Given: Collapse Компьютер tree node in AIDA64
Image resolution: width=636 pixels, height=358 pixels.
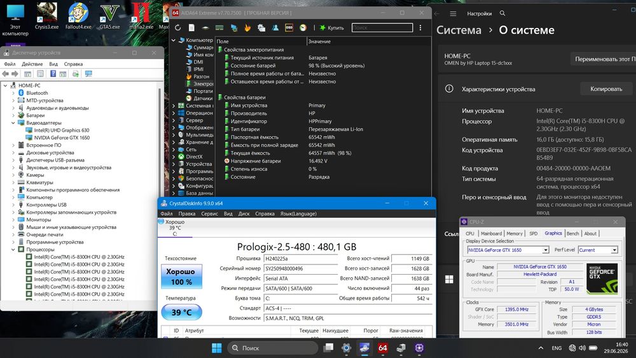Looking at the screenshot, I should point(174,40).
